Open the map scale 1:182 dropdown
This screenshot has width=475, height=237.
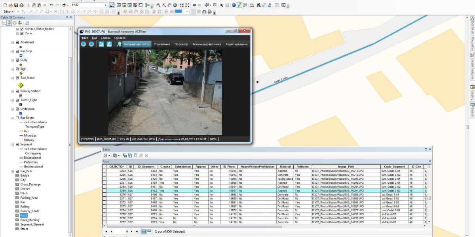point(105,5)
